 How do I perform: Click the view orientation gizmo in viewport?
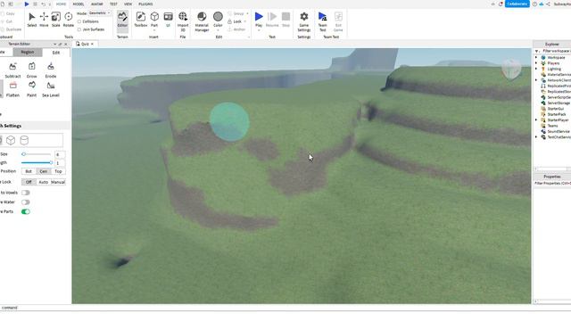pos(511,69)
